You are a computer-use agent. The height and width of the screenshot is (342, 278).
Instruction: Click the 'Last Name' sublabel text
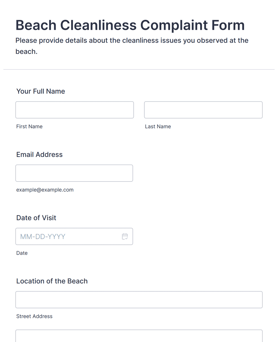click(x=158, y=127)
